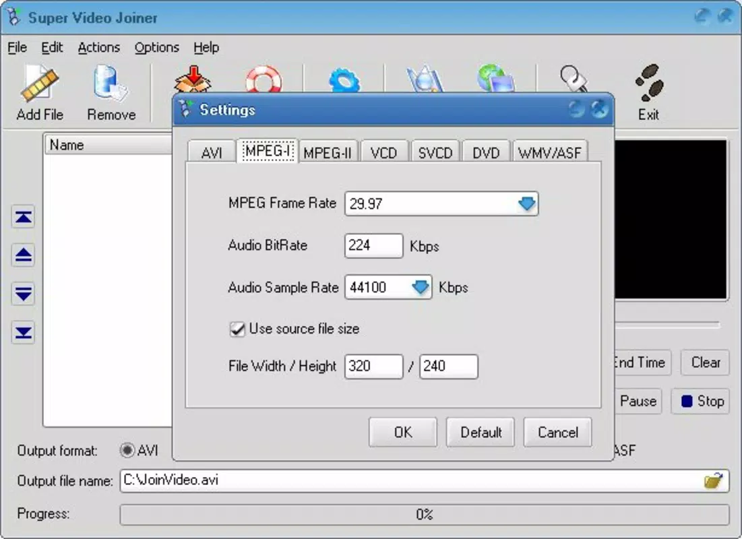Click the Exit footprints icon
Image resolution: width=742 pixels, height=539 pixels.
tap(649, 83)
